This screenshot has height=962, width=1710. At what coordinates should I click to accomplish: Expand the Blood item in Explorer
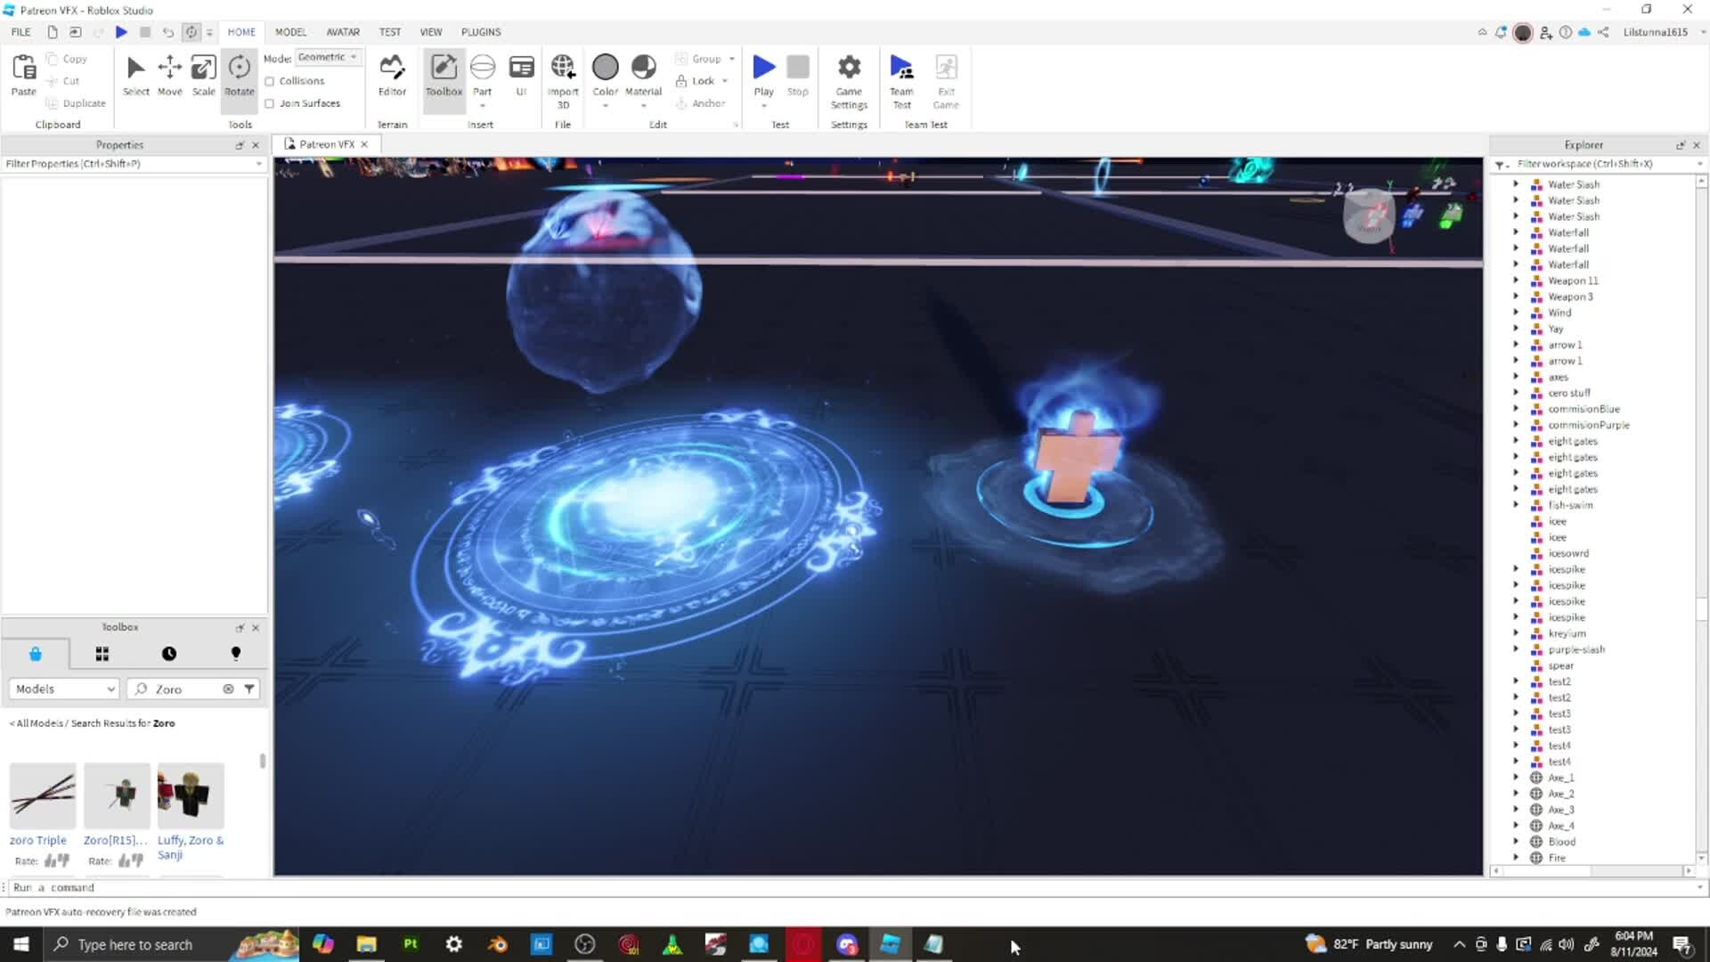tap(1516, 842)
